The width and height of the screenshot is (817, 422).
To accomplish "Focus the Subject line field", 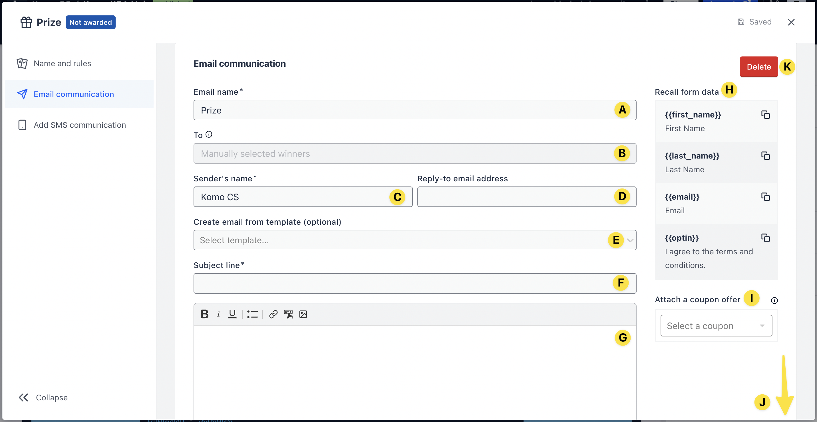I will [x=415, y=283].
